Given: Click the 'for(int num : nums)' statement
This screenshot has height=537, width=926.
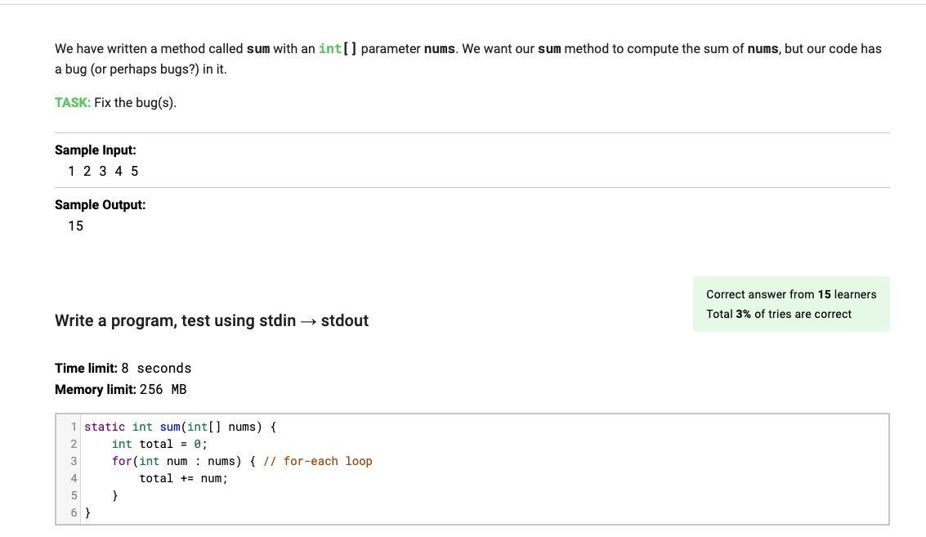Looking at the screenshot, I should 177,461.
